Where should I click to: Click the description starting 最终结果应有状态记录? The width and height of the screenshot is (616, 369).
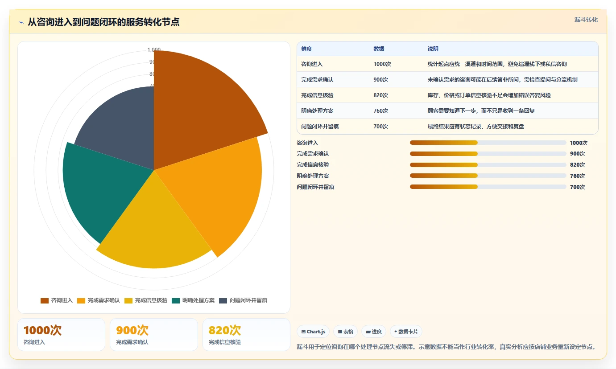475,127
